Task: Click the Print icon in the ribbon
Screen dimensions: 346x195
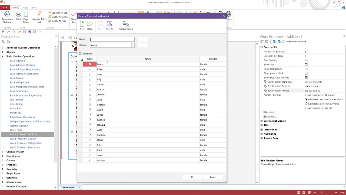Action: pyautogui.click(x=18, y=14)
